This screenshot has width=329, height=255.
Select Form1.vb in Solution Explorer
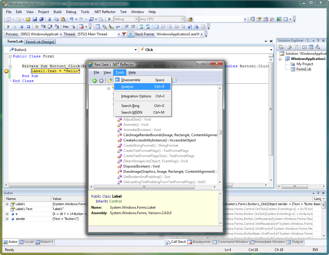[304, 69]
